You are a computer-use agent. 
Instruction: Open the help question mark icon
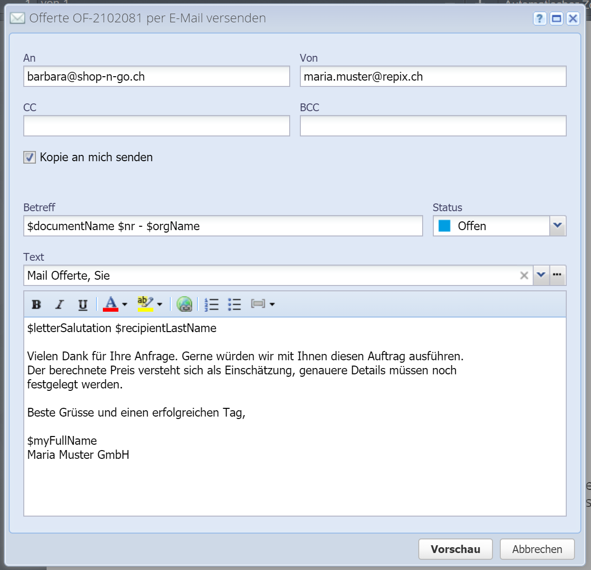pos(540,18)
